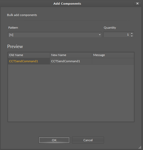This screenshot has height=150, width=143.
Task: Click the empty Message cell in CCTSendCommand1 row
Action: tap(113, 61)
